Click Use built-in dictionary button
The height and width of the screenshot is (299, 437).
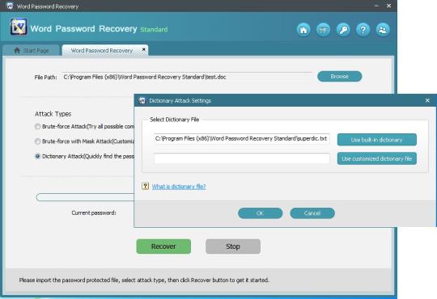coord(377,140)
